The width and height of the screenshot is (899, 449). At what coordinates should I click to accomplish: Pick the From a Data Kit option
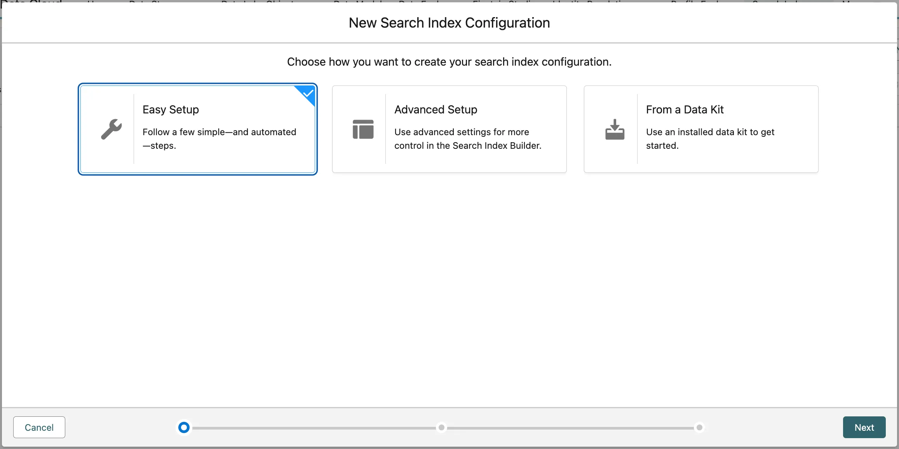coord(685,110)
